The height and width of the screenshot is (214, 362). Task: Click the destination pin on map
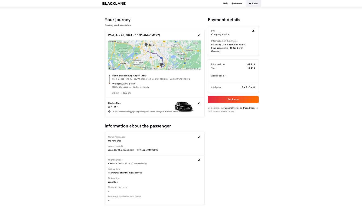point(161,65)
